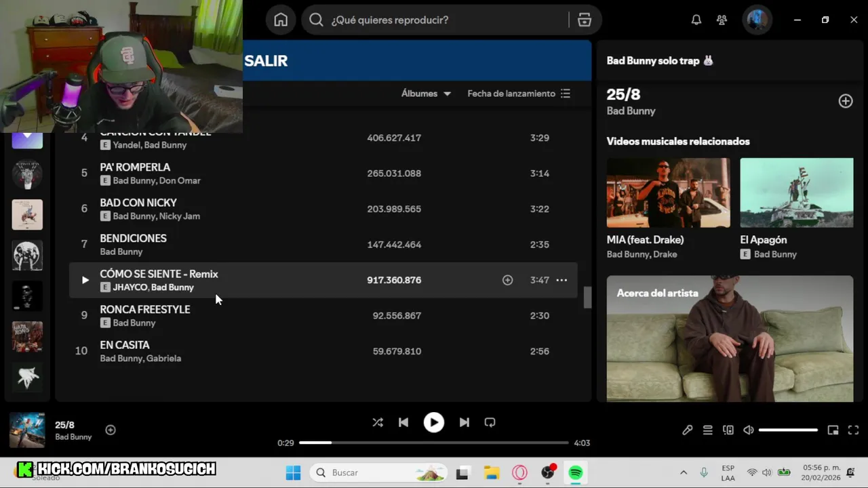Open 'Fecha de lanzamiento' sort menu

click(519, 94)
